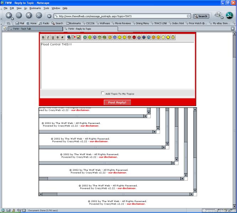The width and height of the screenshot is (237, 213).
Task: Apply Strikethrough formatting in the editor
Action: (x=58, y=37)
